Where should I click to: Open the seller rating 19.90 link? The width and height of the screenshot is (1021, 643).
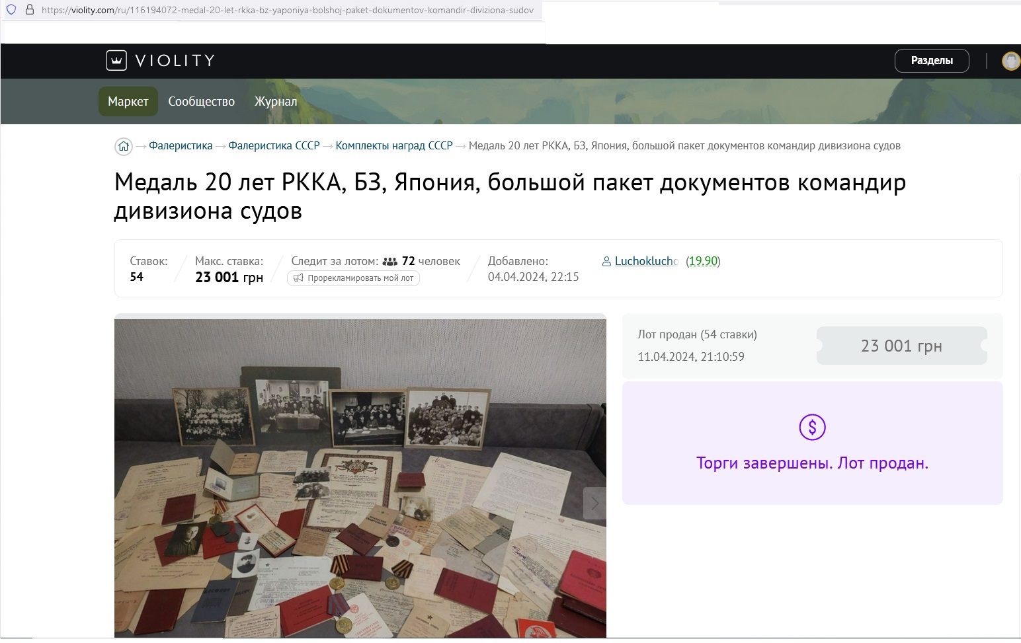click(703, 261)
